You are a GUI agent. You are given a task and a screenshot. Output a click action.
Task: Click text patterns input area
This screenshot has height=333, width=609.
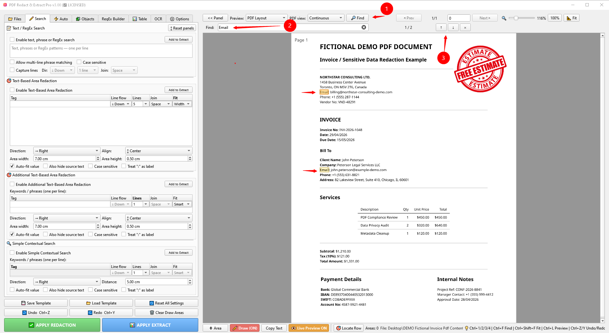coord(101,51)
